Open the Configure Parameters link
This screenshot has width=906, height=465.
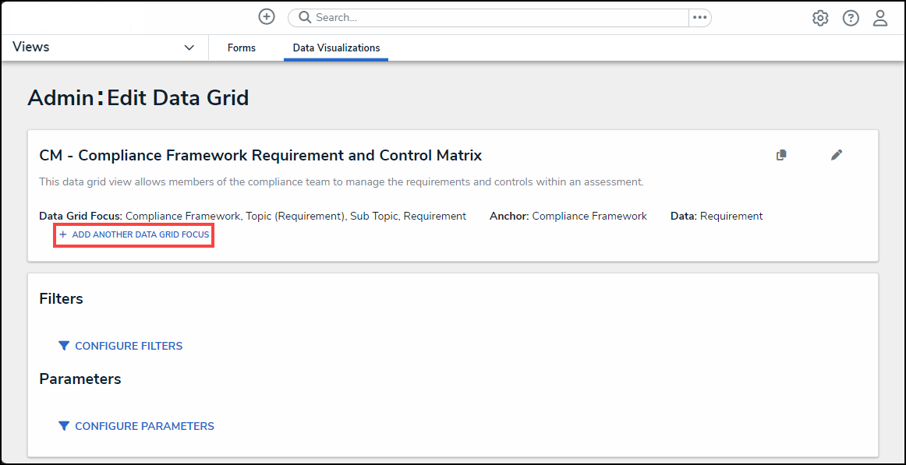click(x=144, y=426)
